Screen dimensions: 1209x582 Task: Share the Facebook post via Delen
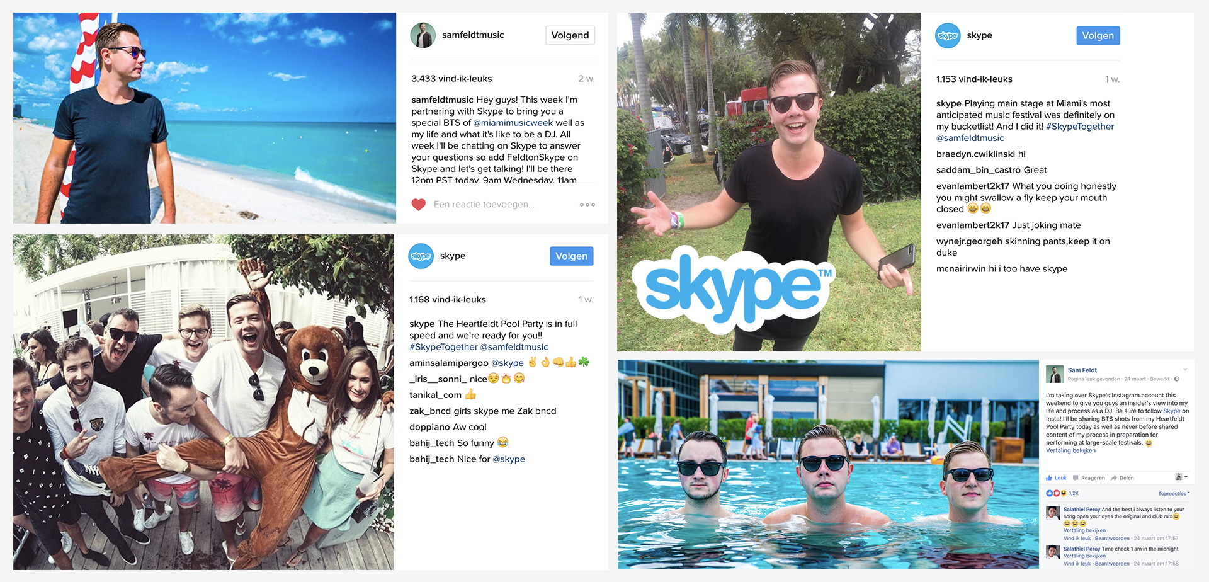[1123, 478]
